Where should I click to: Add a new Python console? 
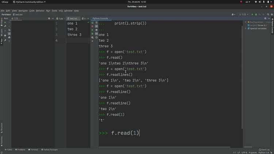point(92,41)
